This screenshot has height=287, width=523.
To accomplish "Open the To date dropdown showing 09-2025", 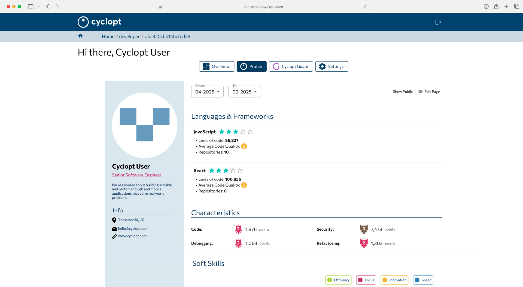I will pyautogui.click(x=244, y=91).
